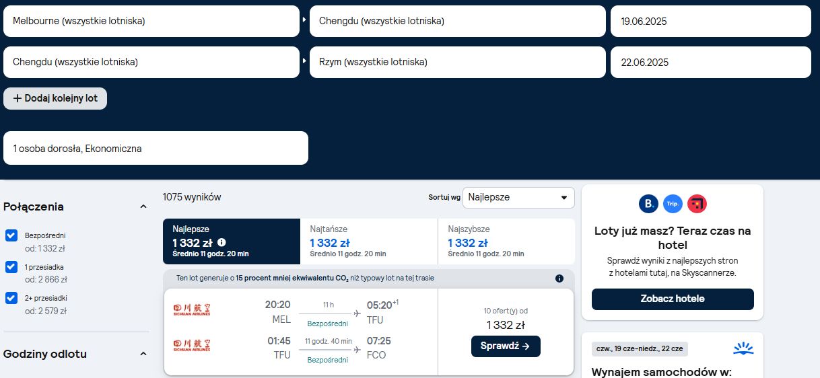Collapse the Godziny odlotu section

(143, 354)
